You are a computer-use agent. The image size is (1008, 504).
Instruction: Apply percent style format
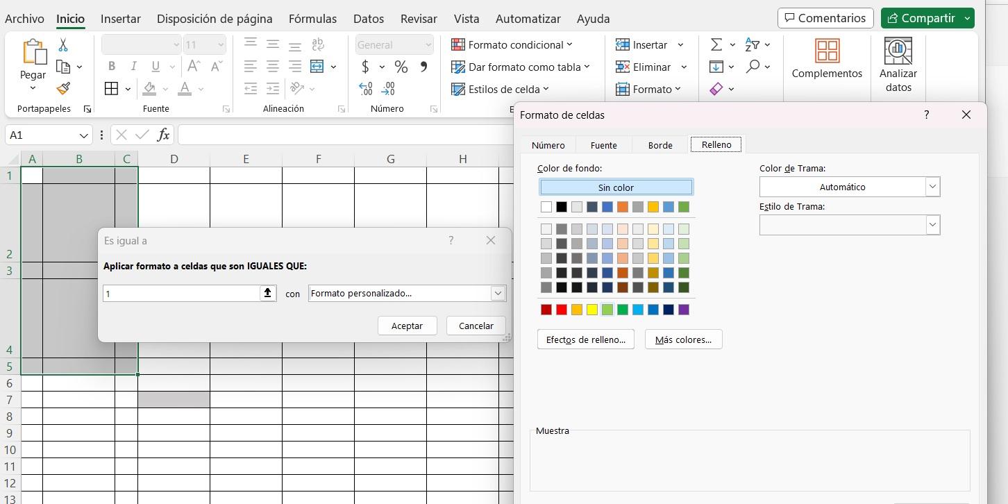click(401, 67)
